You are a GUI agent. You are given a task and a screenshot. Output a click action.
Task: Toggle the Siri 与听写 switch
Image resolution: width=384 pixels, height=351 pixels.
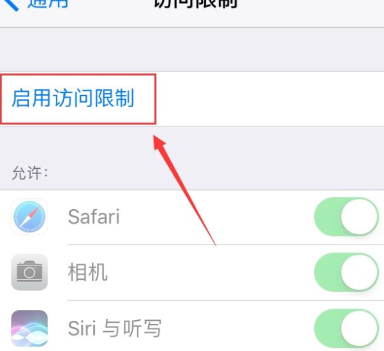click(x=347, y=329)
